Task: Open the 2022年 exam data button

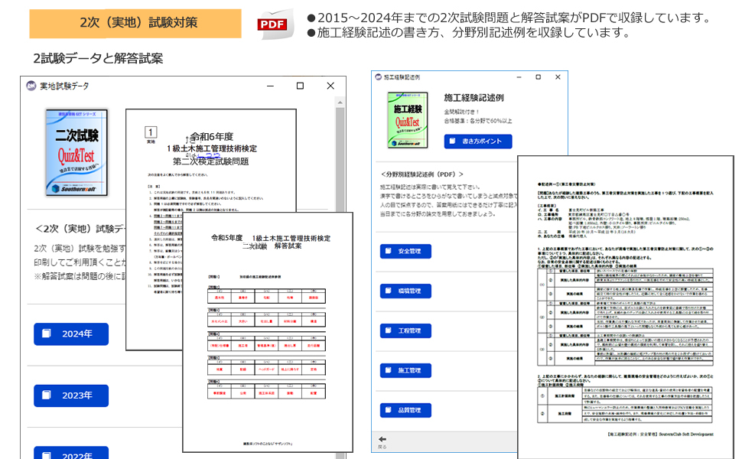Action: click(71, 454)
